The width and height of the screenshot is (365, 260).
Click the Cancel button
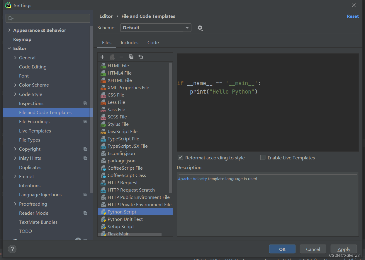point(313,249)
